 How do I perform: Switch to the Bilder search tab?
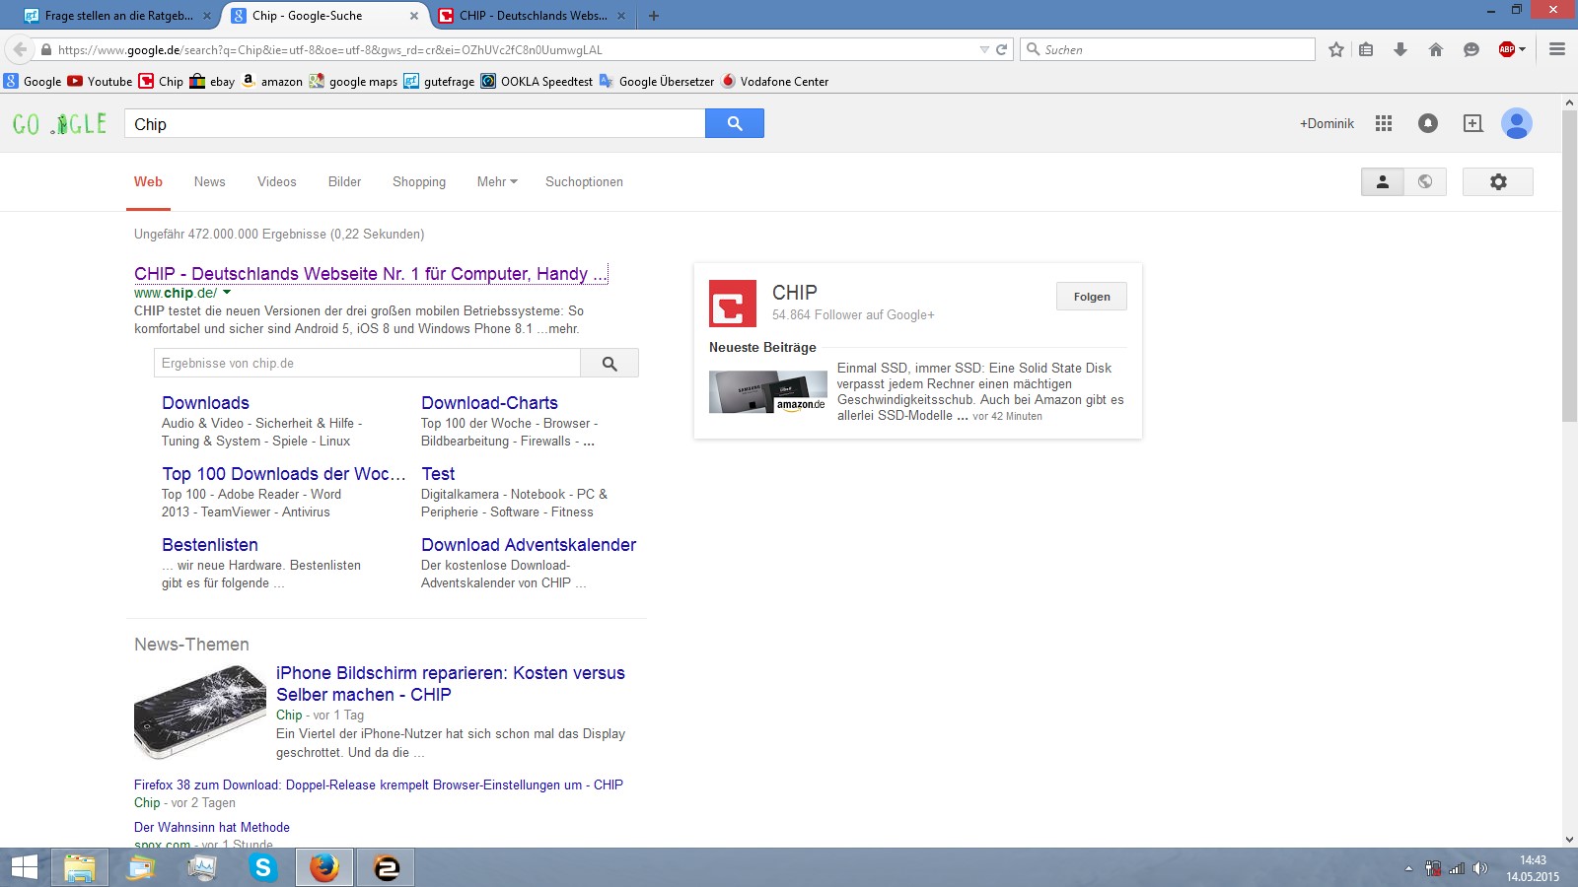344,181
